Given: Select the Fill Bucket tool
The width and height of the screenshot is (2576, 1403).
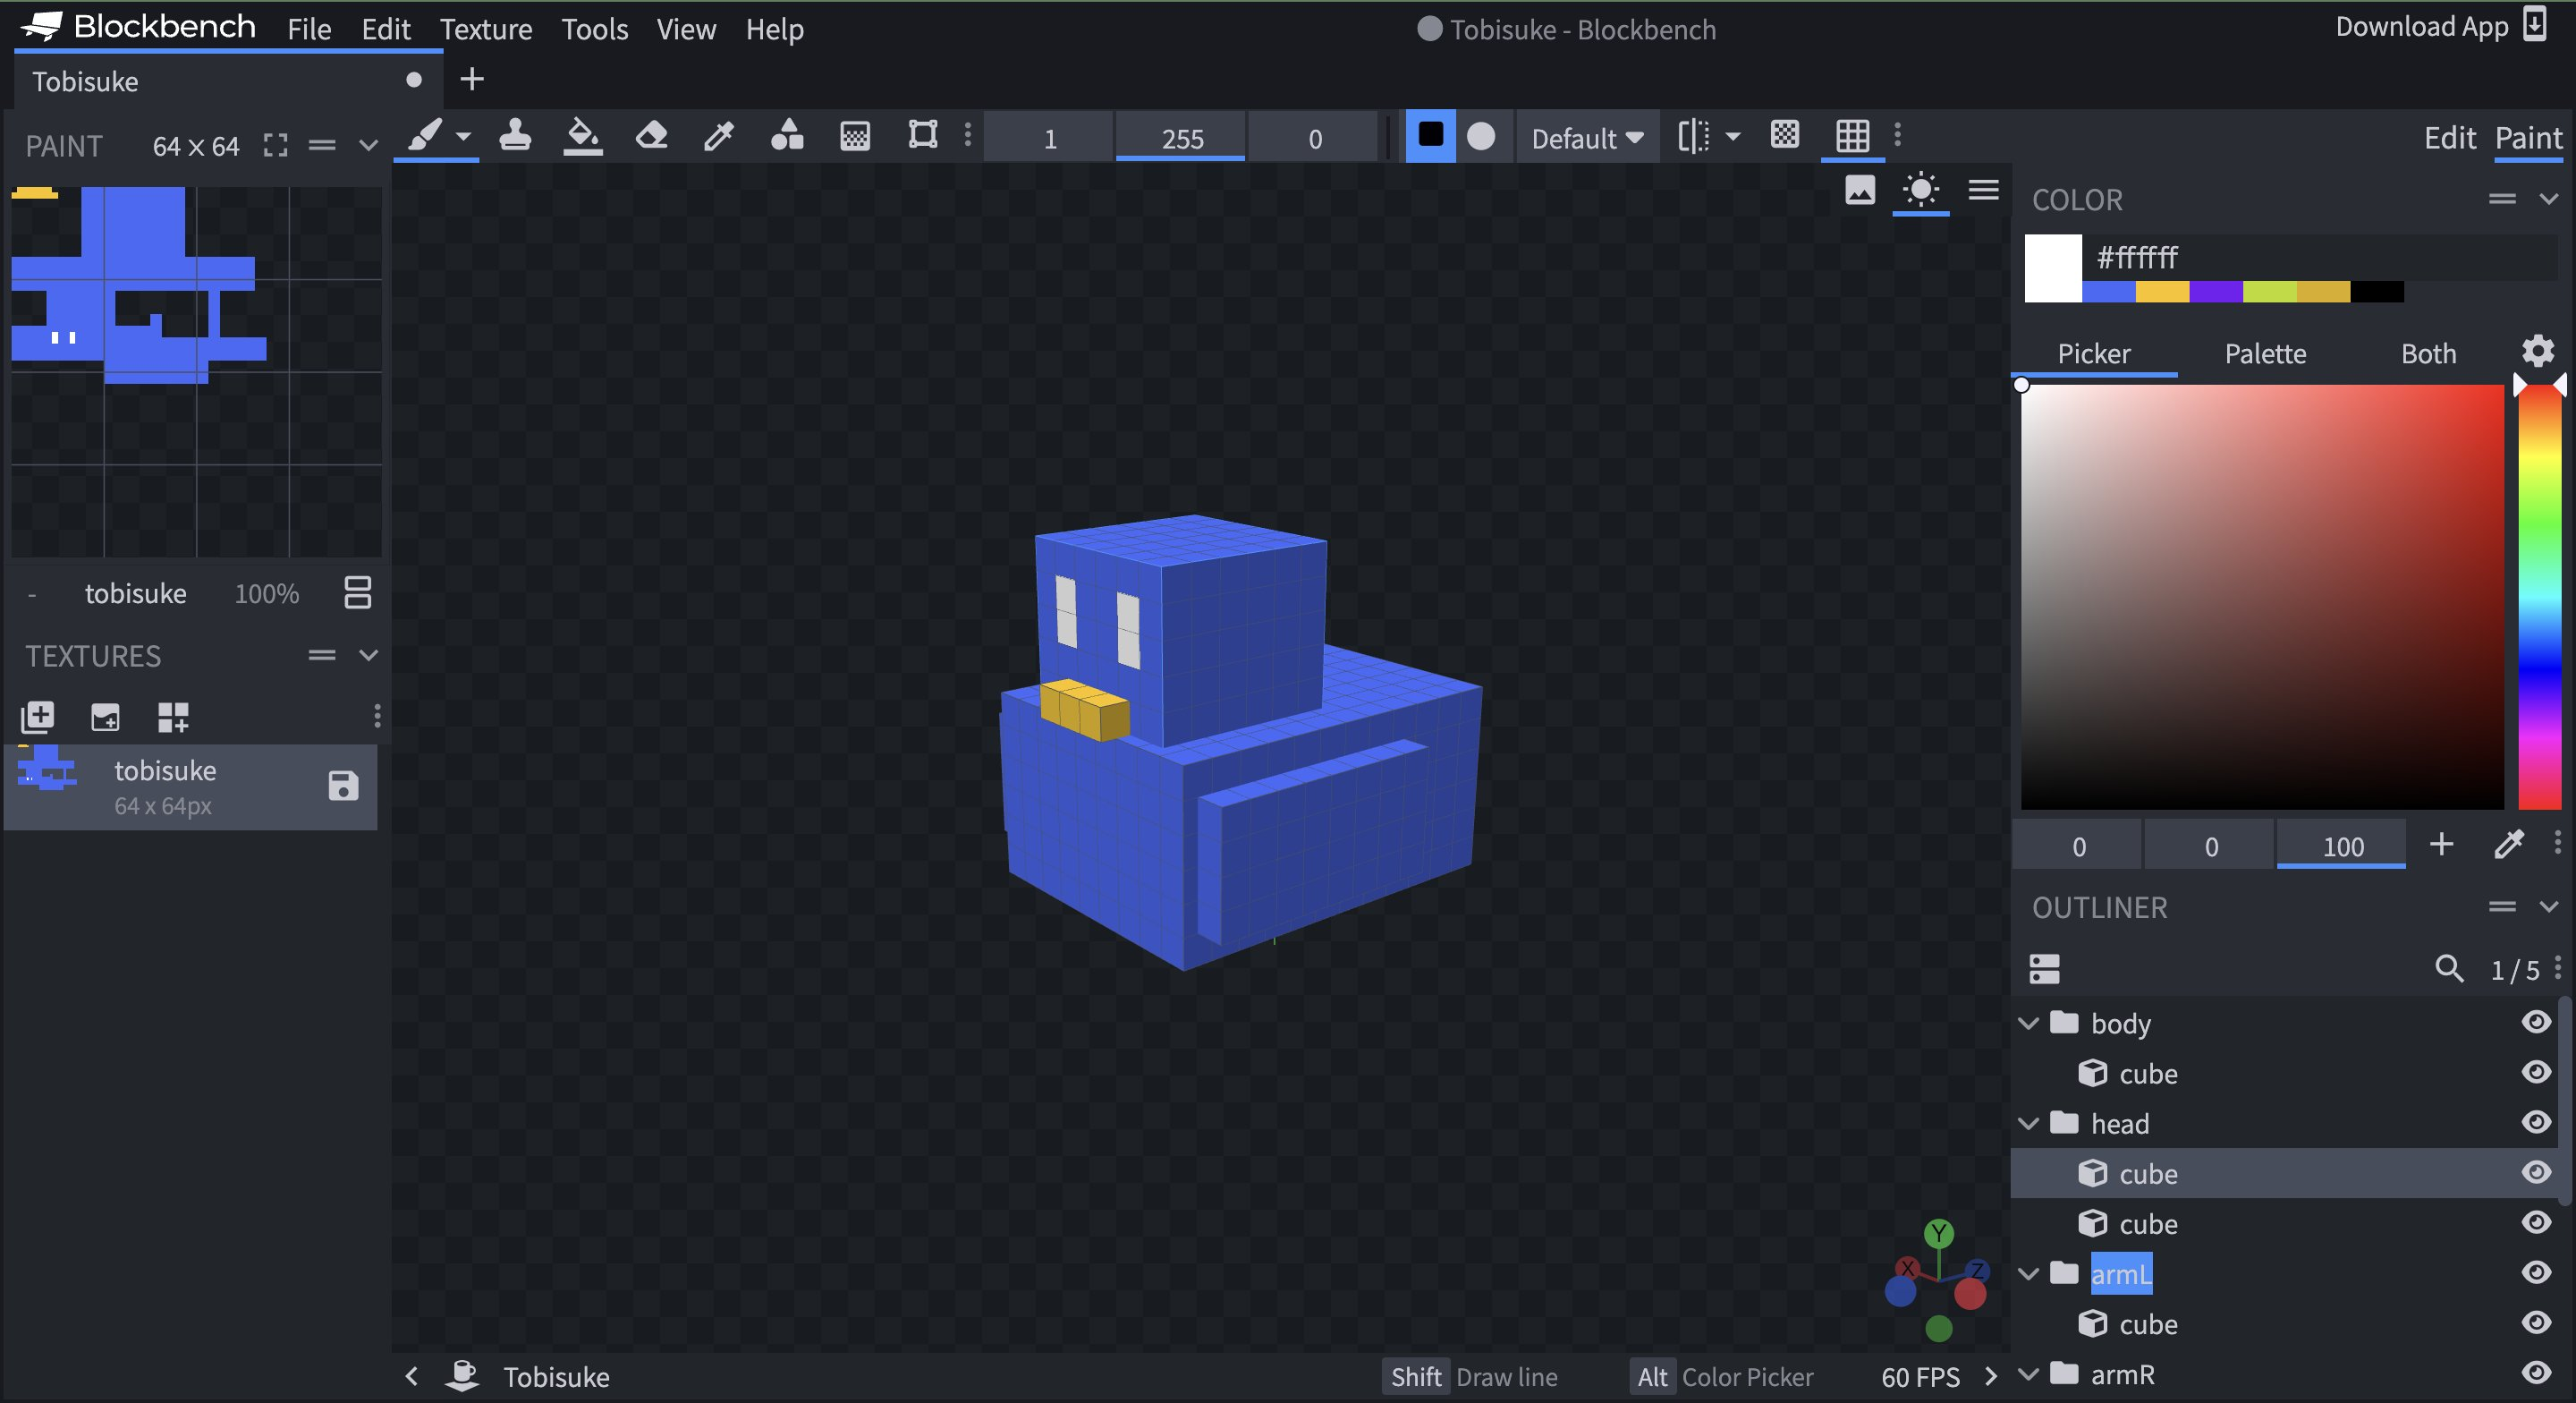Looking at the screenshot, I should [583, 137].
